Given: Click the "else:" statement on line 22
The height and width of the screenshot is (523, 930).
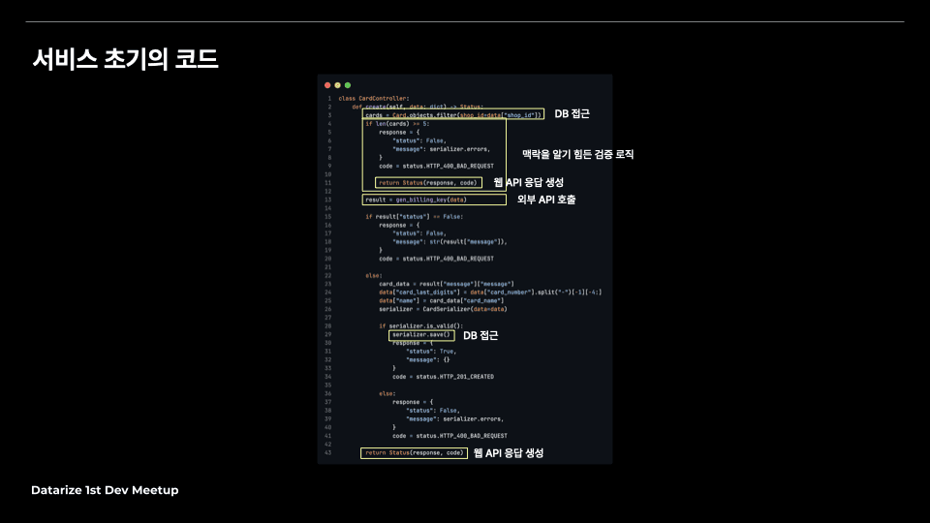Looking at the screenshot, I should point(374,276).
